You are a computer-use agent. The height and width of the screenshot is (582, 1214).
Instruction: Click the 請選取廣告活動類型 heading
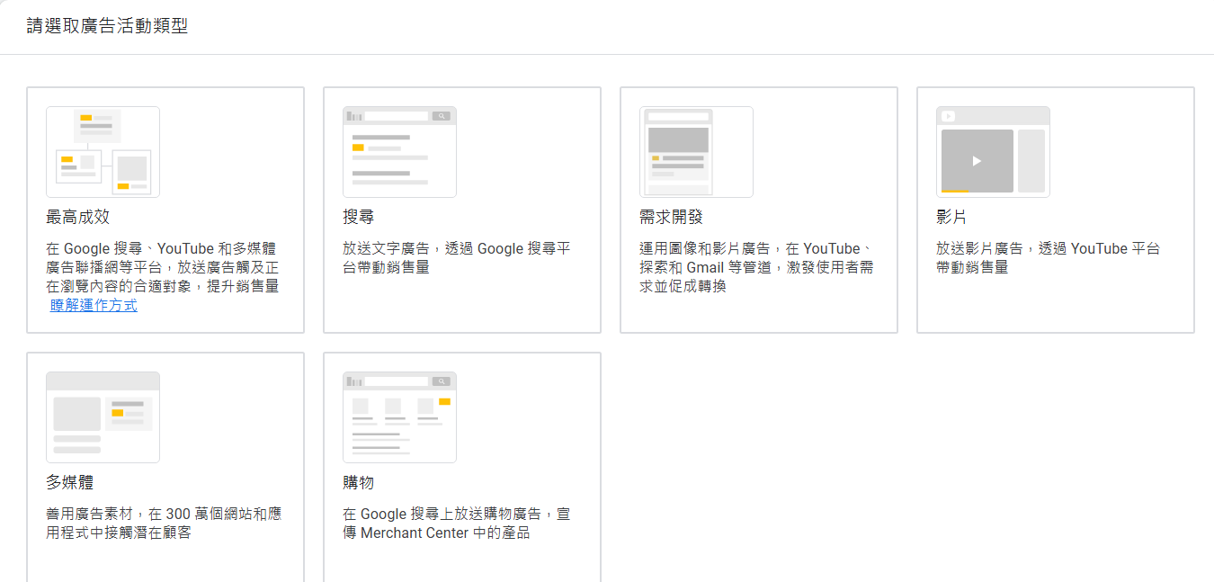(x=107, y=26)
